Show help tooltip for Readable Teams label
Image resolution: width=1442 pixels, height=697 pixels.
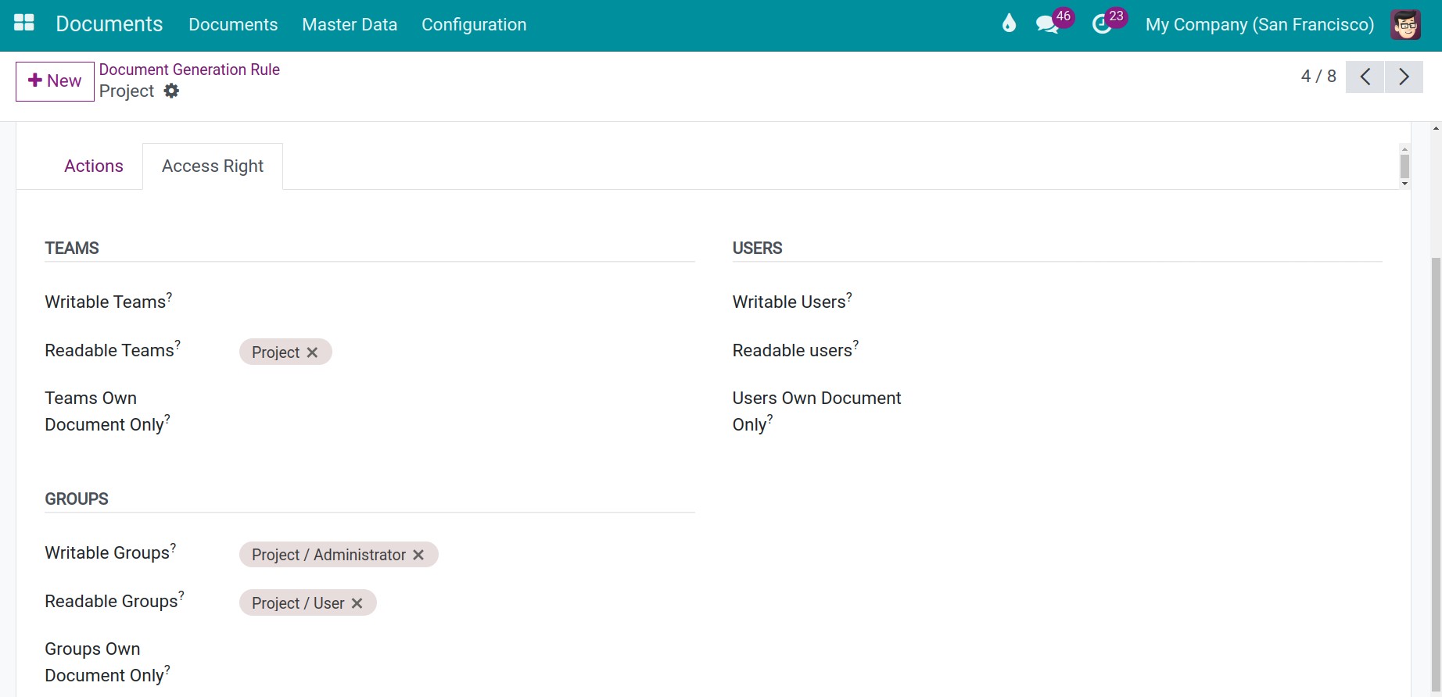point(178,345)
